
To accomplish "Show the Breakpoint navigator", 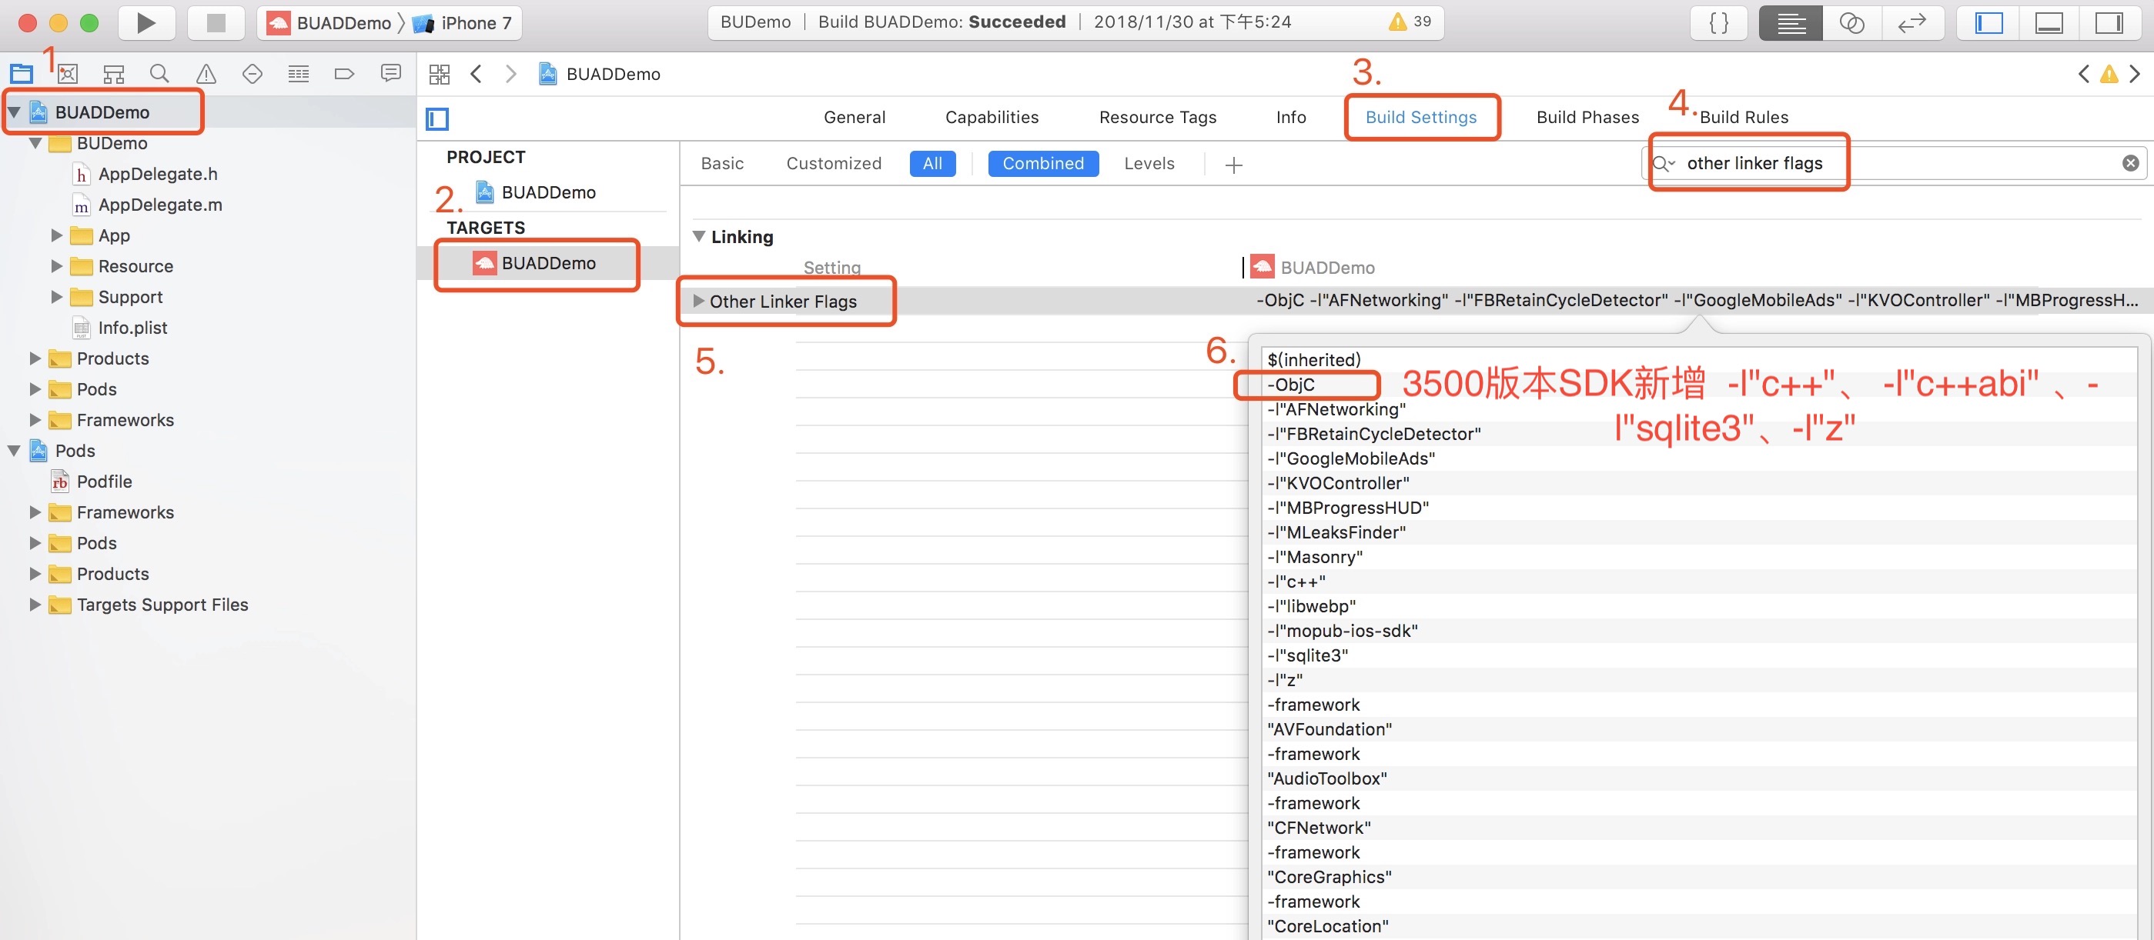I will tap(343, 75).
